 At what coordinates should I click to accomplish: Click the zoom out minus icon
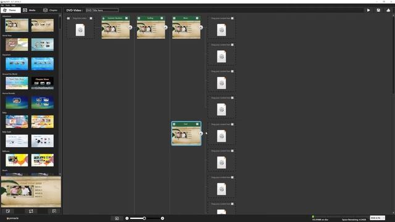click(x=127, y=218)
